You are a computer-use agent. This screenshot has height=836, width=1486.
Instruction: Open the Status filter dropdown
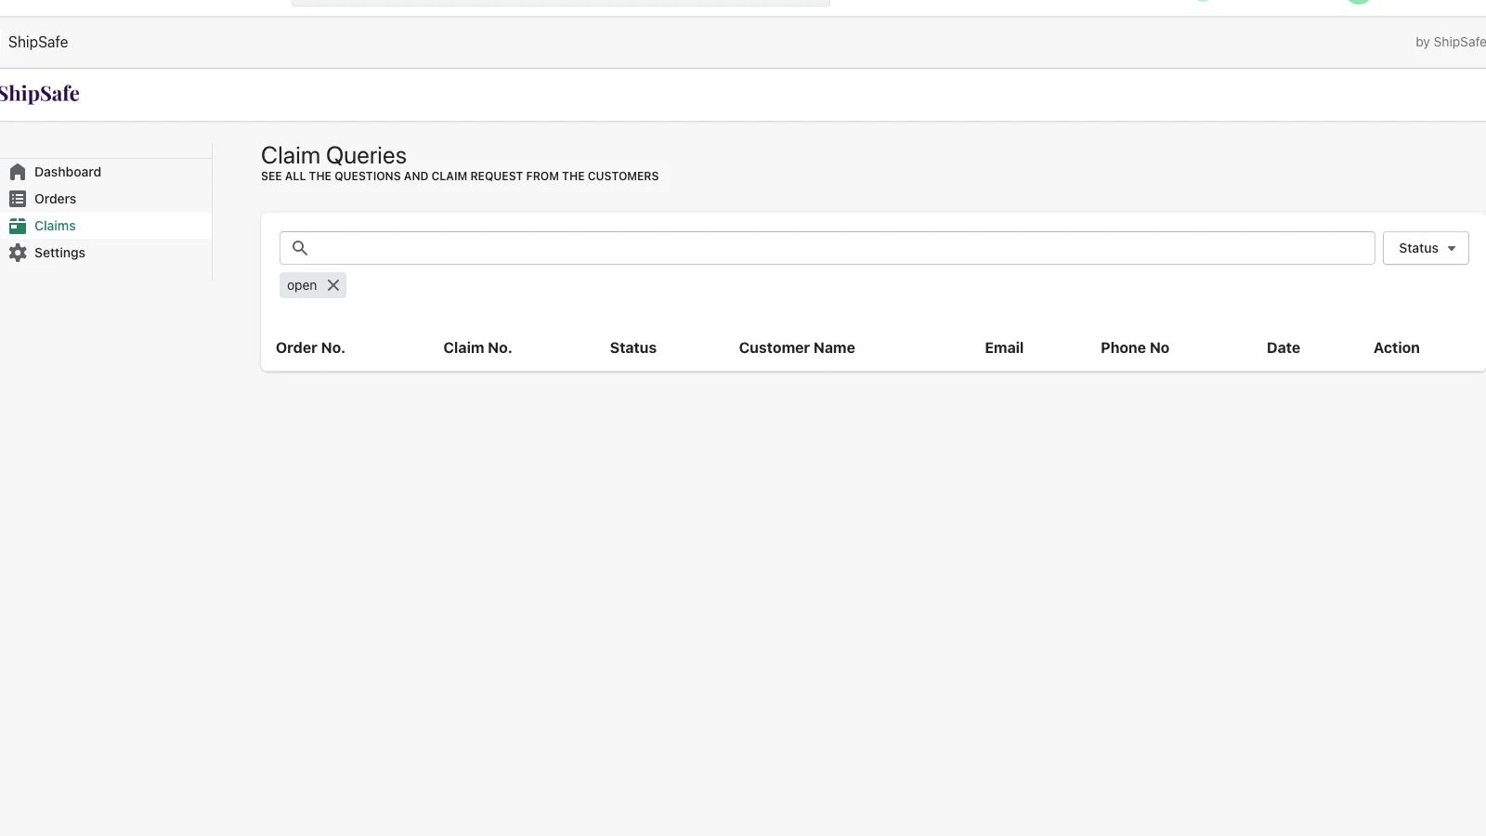point(1426,248)
